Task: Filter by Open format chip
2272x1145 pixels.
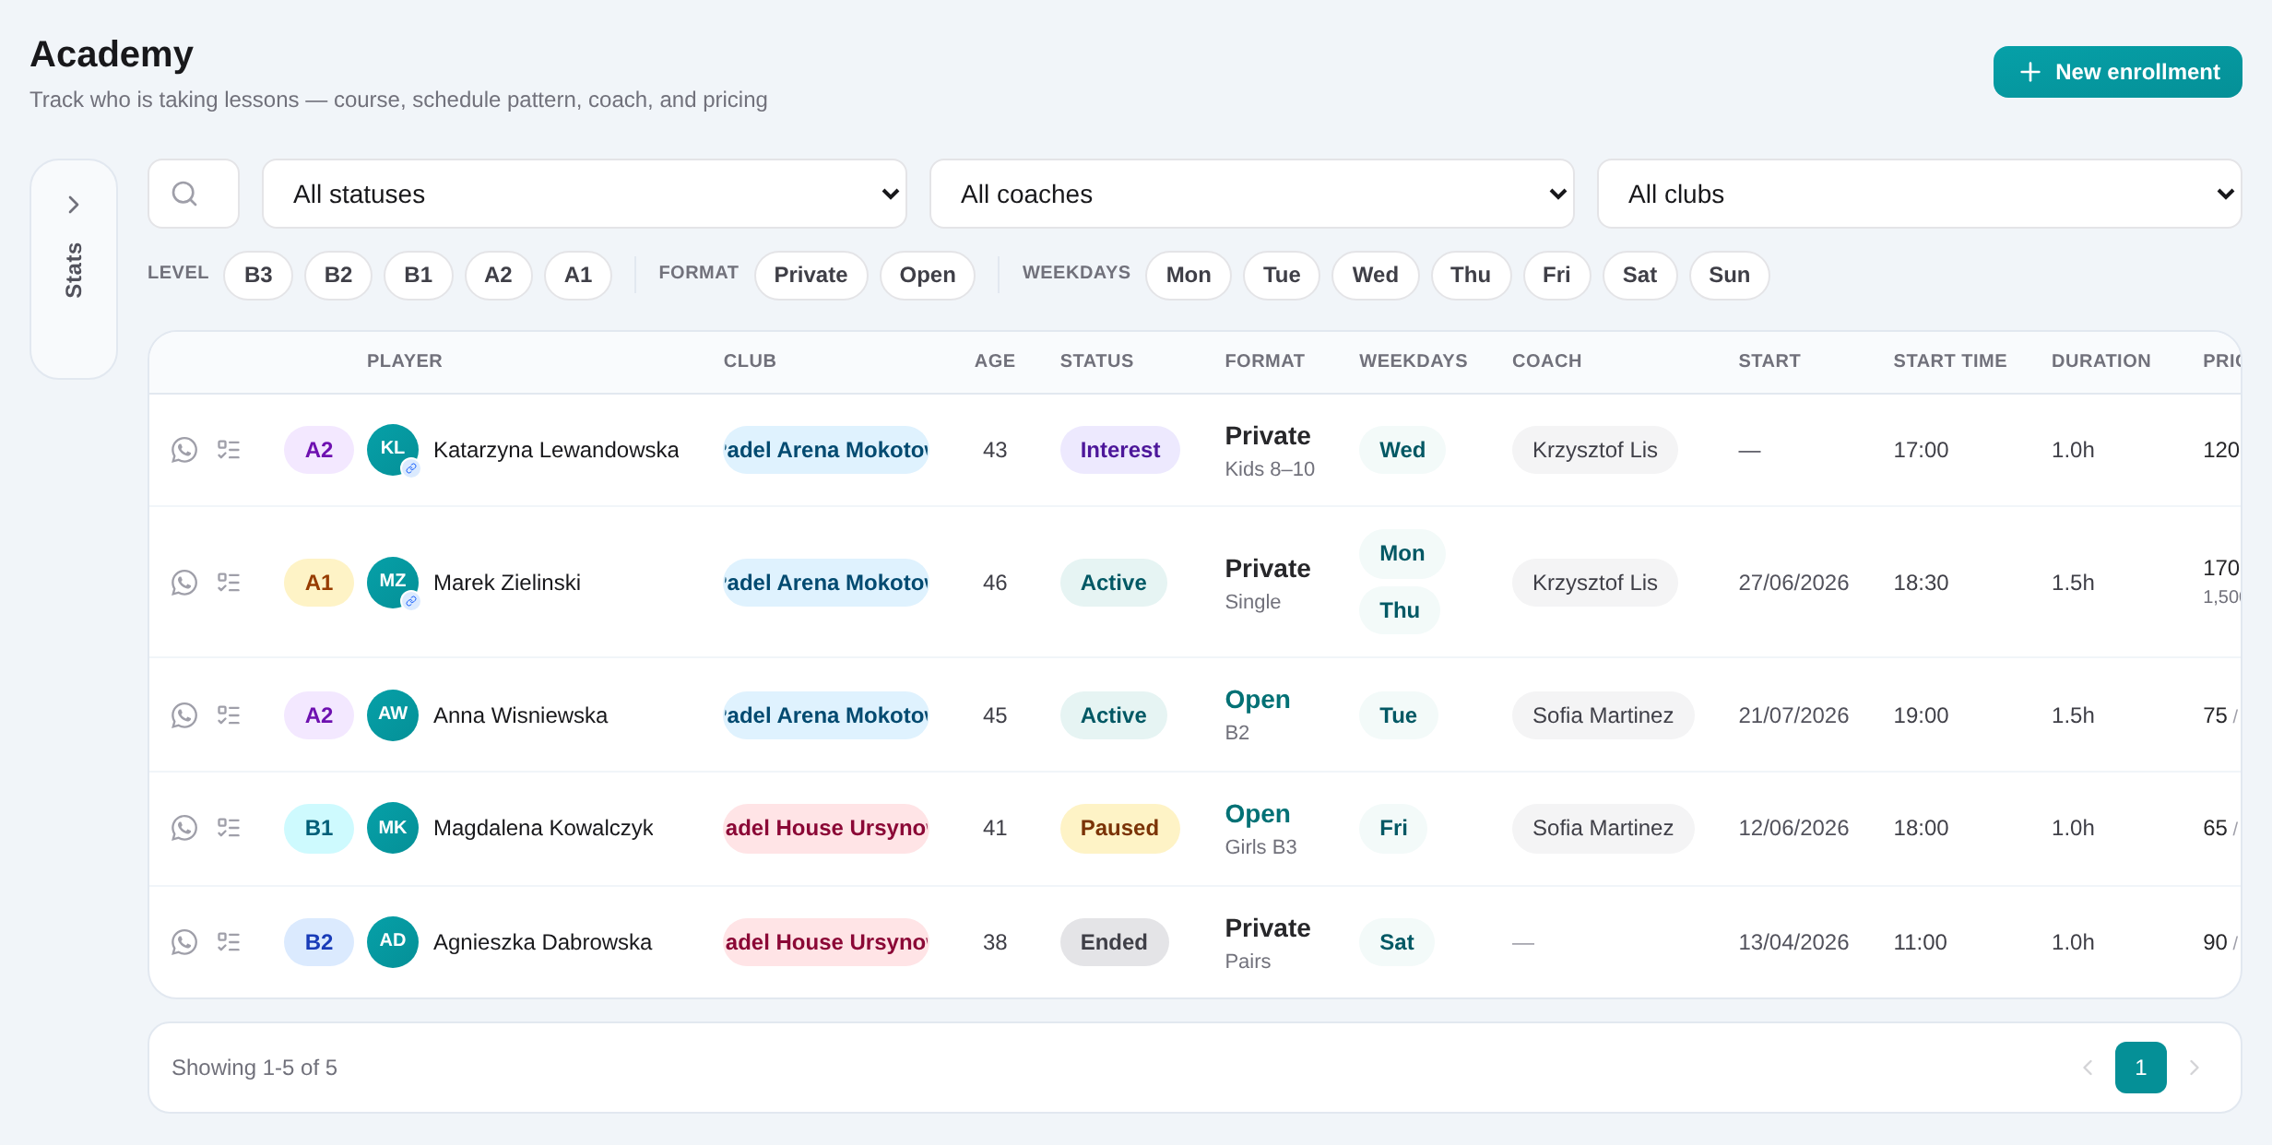Action: 928,275
